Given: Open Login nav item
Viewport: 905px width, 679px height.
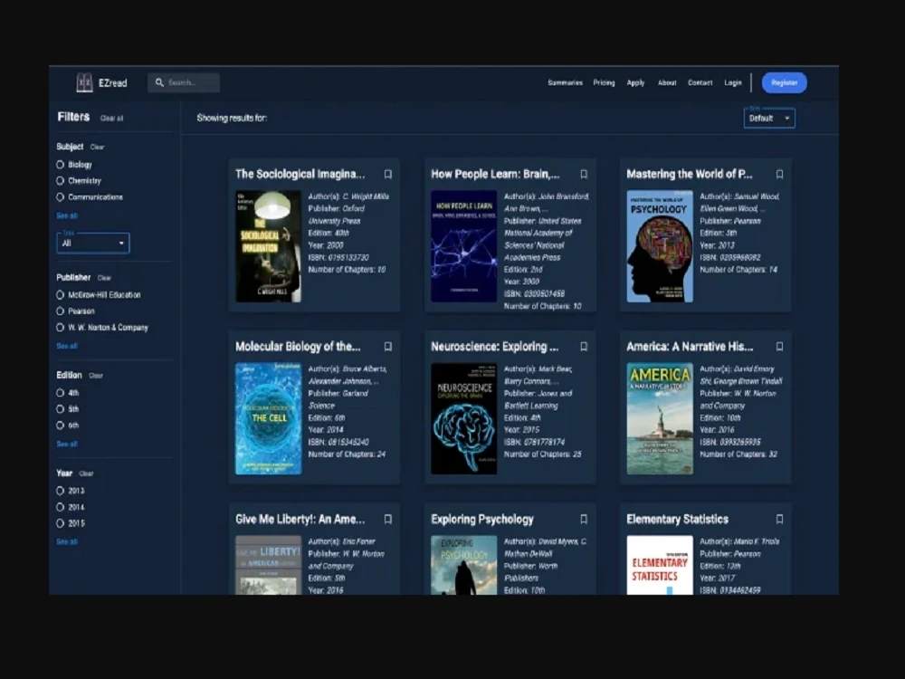Looking at the screenshot, I should (733, 82).
